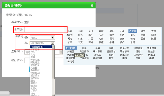Pick 哲里木盟 in the blue city panel
This screenshot has width=164, height=96.
[151, 48]
